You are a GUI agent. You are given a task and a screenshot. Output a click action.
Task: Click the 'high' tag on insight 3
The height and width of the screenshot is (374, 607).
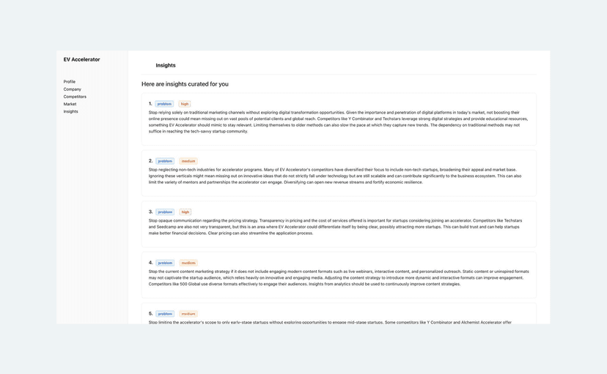[185, 212]
